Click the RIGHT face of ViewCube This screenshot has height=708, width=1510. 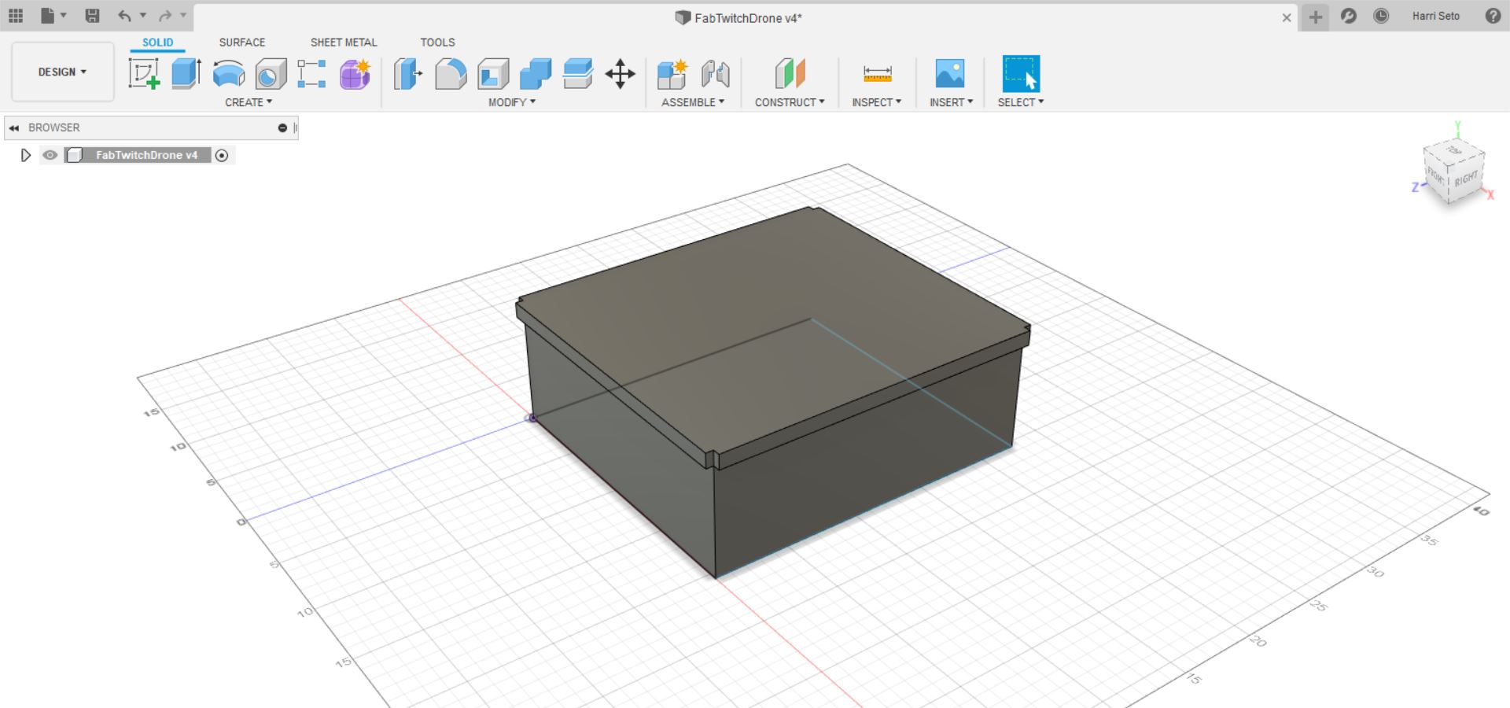coord(1465,179)
